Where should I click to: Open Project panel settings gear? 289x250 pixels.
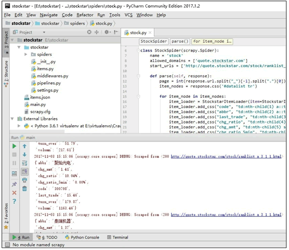pos(107,32)
